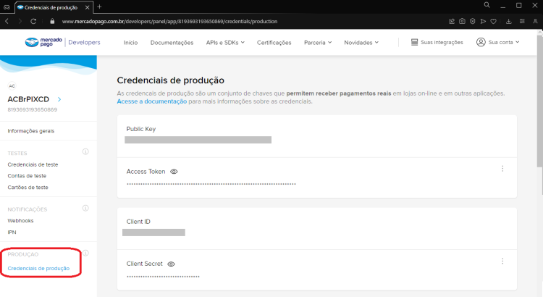Open Certificações in top navigation
This screenshot has width=543, height=297.
click(274, 43)
